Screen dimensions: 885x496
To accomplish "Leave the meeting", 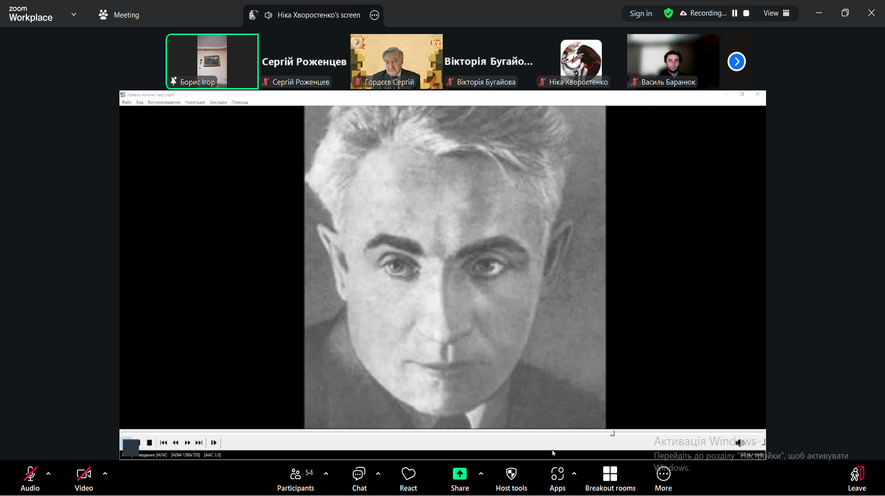I will point(856,479).
